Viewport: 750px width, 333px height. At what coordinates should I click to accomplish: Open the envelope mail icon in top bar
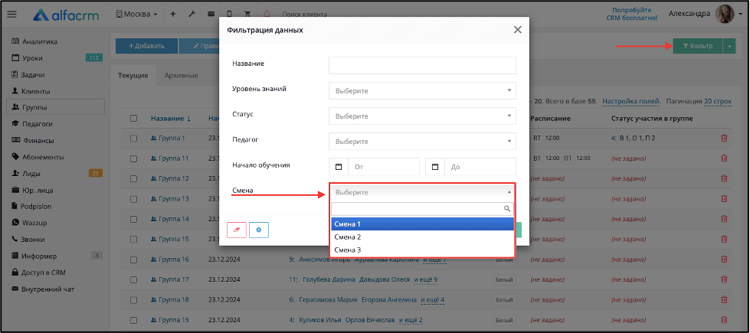(211, 15)
